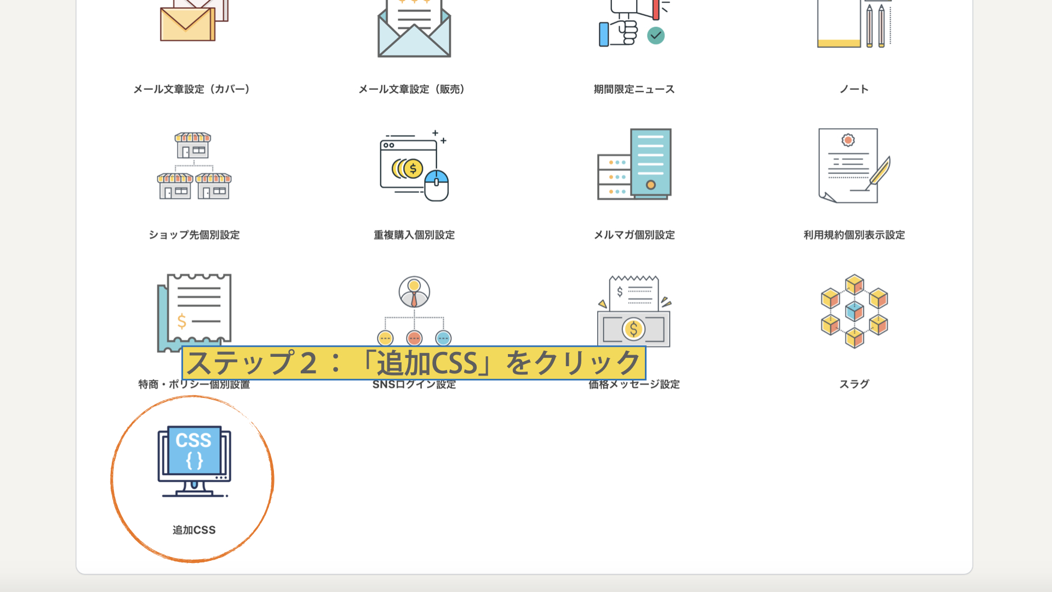Screen dimensions: 1052x592
Task: Click the メルマガ個別設定 label
Action: coord(634,235)
